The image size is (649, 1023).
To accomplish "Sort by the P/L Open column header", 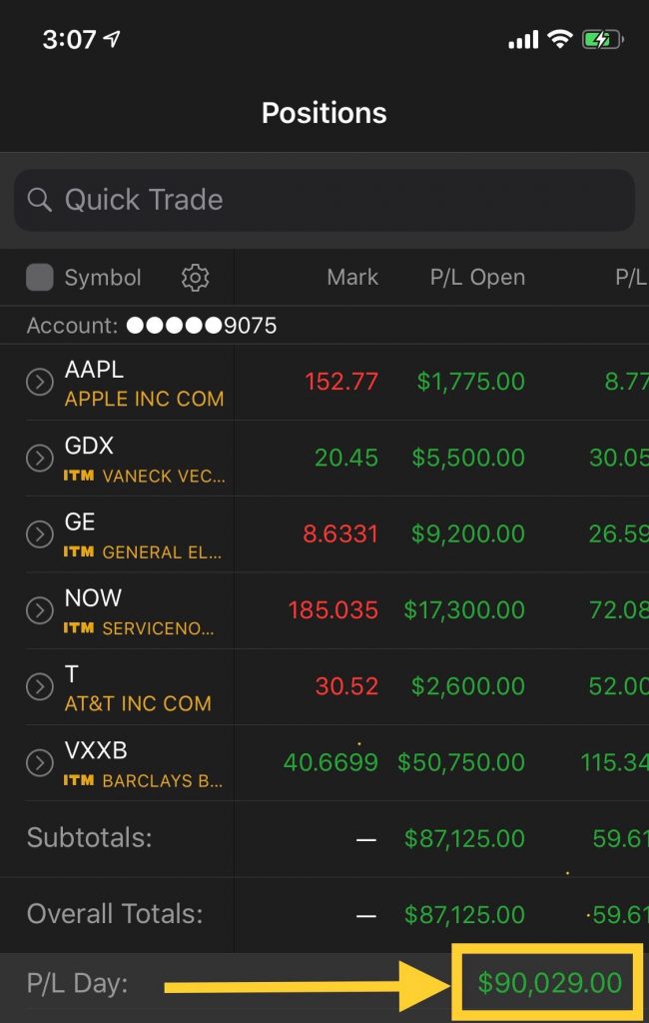I will [477, 278].
